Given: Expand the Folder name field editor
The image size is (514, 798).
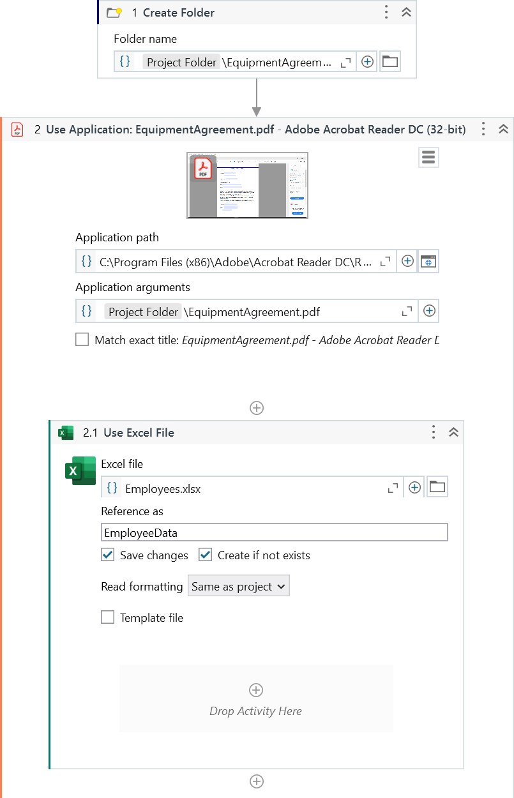Looking at the screenshot, I should click(345, 61).
